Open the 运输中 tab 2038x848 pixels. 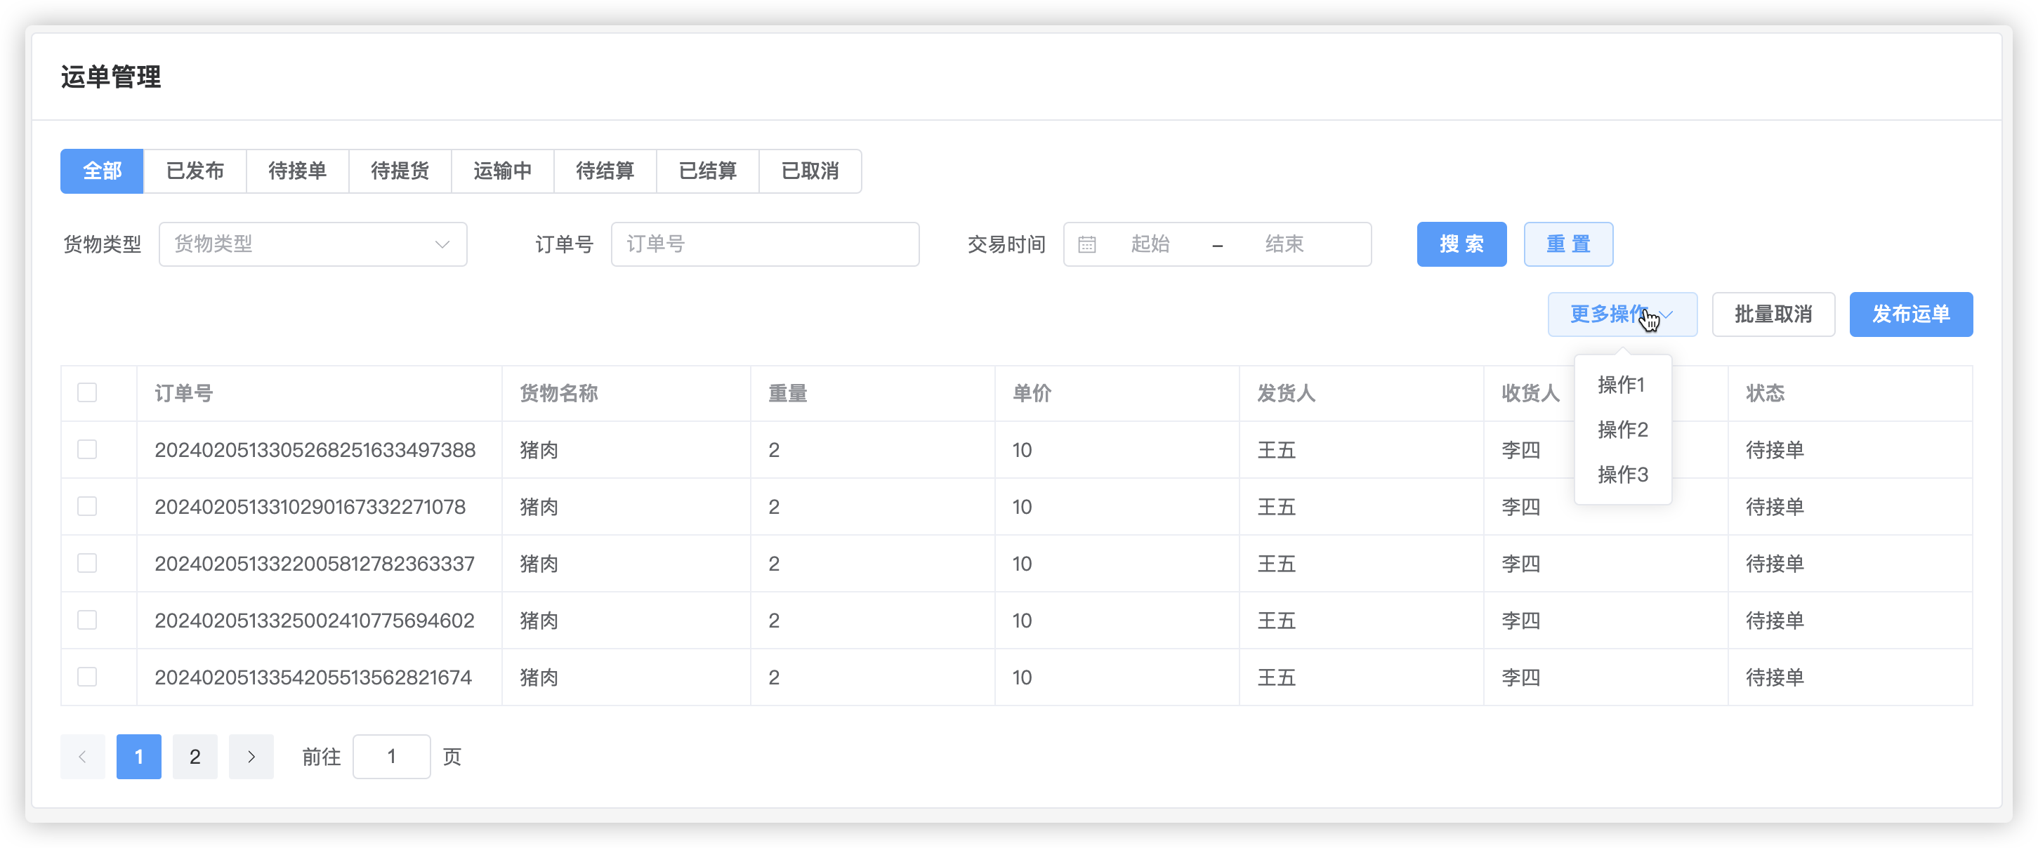[502, 171]
